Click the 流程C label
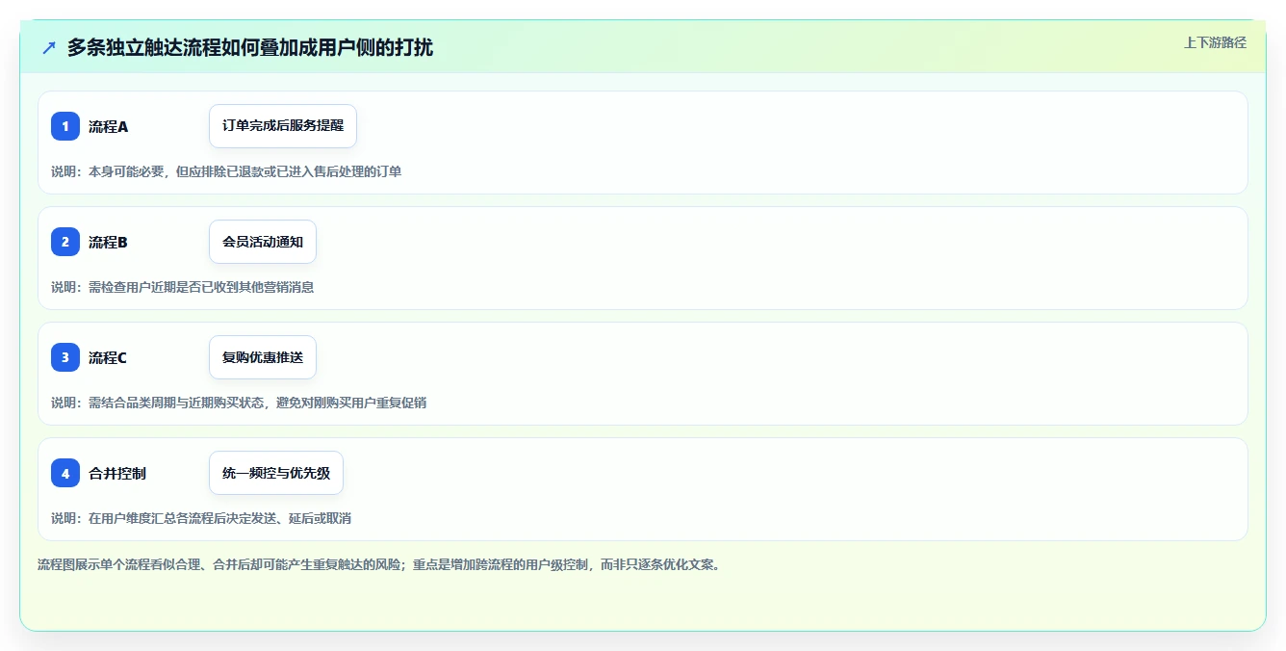Viewport: 1286px width, 651px height. (108, 357)
